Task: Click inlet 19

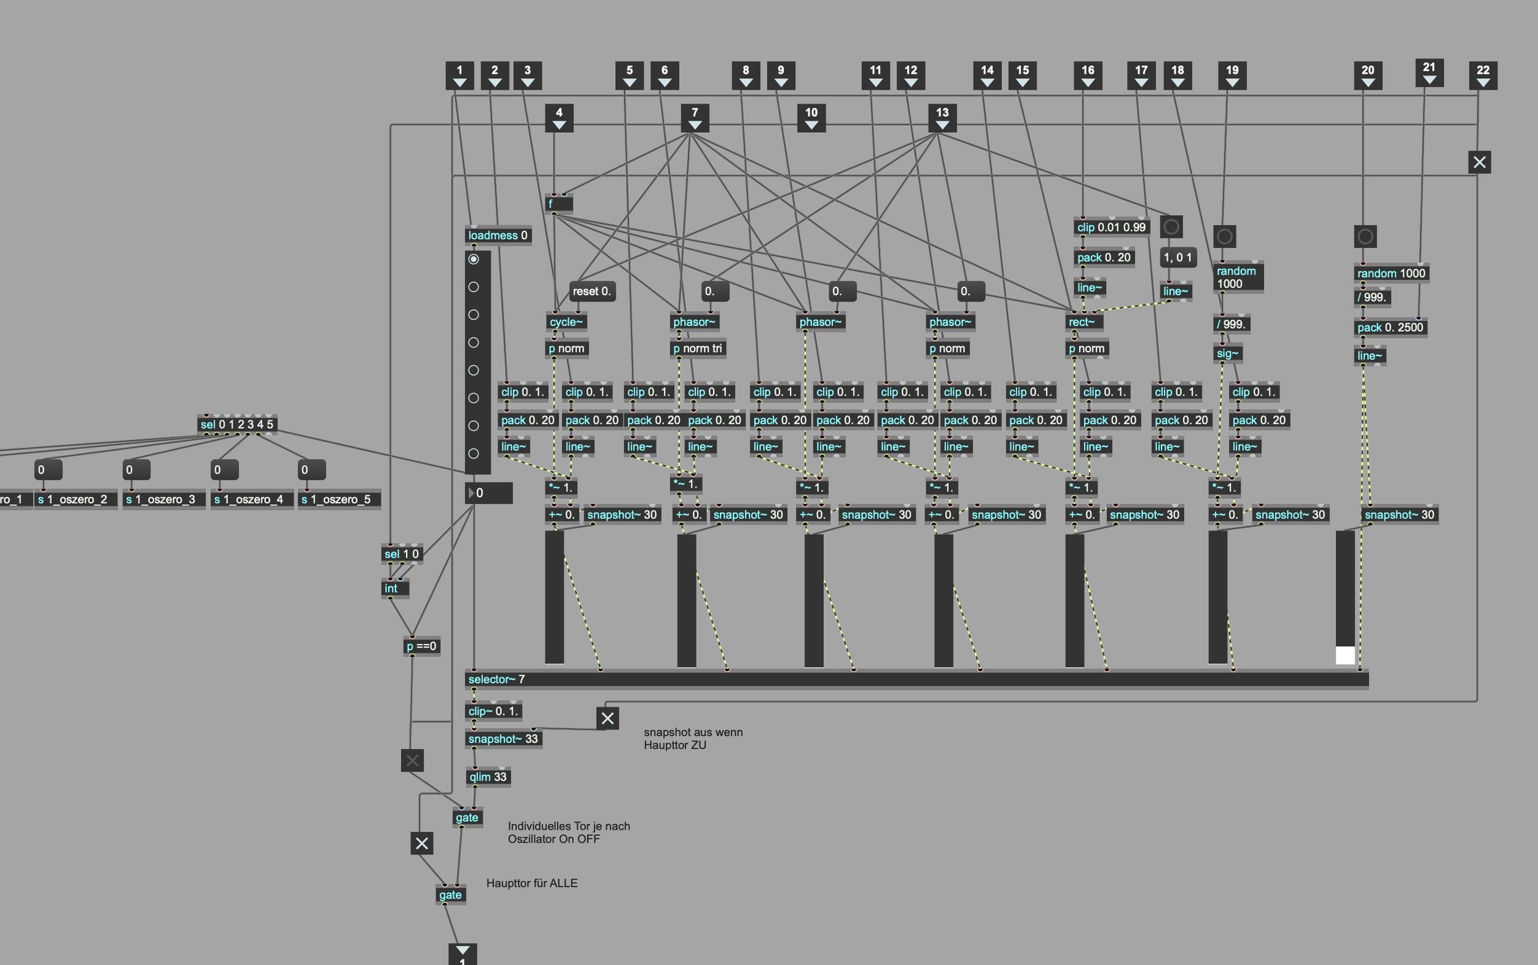Action: (x=1232, y=75)
